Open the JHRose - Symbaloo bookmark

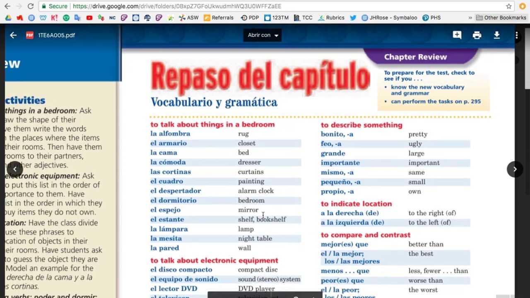pos(389,18)
